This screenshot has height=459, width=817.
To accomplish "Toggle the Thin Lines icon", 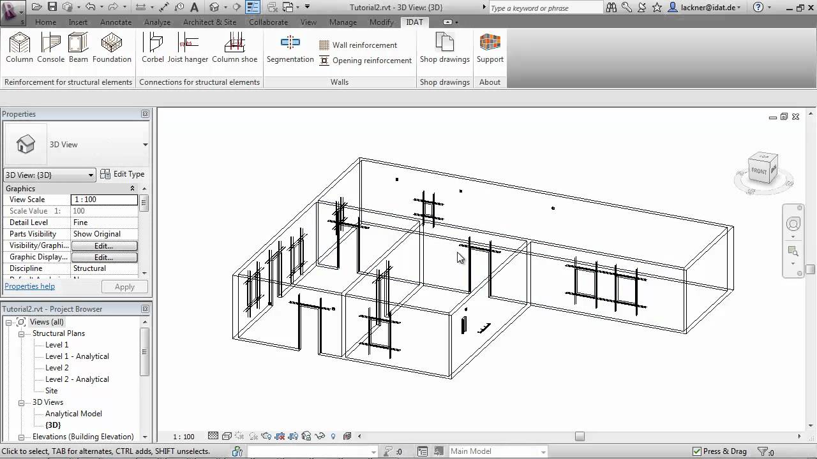I will (253, 7).
